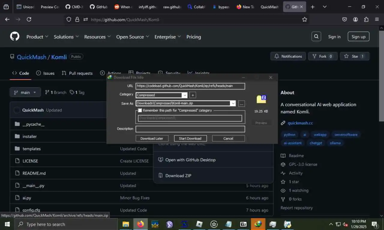This screenshot has height=230, width=384.
Task: Open Firefox hamburger menu
Action: click(377, 19)
